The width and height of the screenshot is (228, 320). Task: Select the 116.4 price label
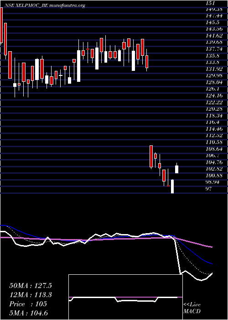[212, 122]
